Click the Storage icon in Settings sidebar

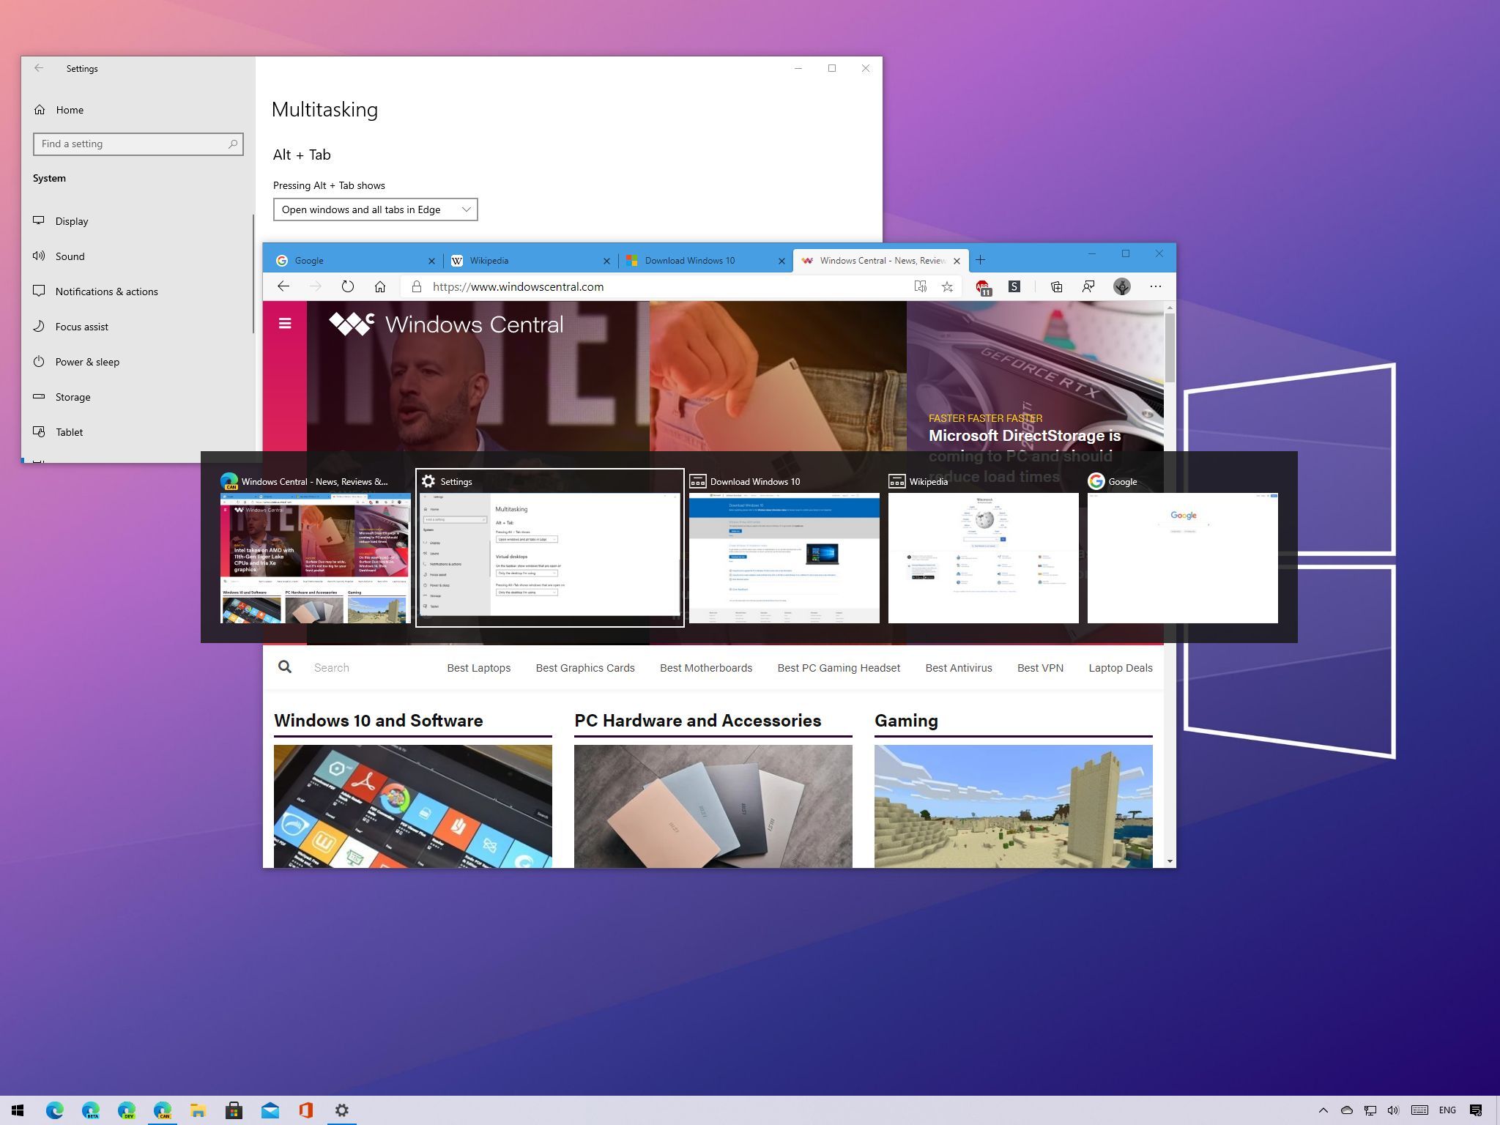point(40,397)
